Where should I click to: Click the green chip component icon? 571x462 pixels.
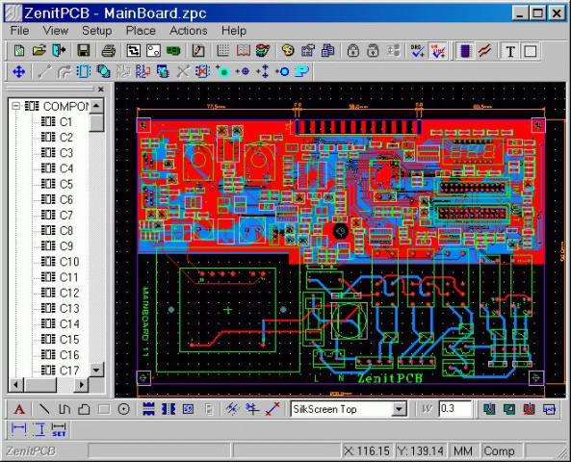tap(173, 51)
